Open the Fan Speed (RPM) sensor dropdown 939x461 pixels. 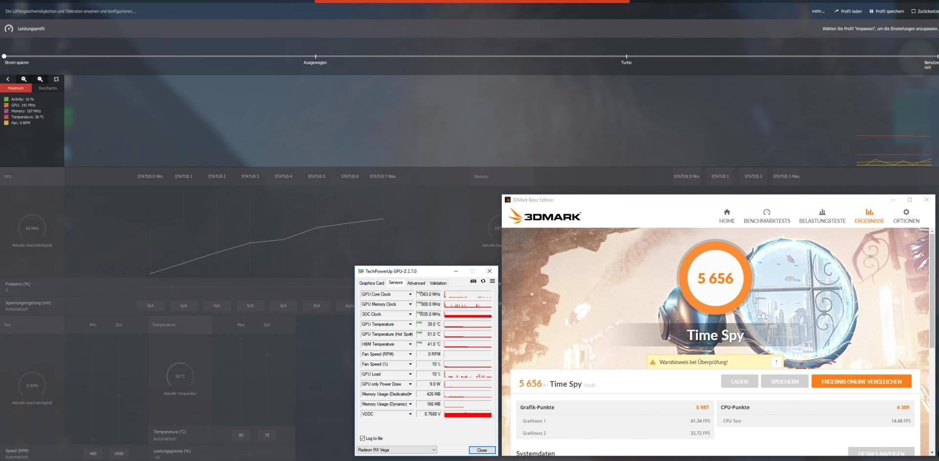410,354
